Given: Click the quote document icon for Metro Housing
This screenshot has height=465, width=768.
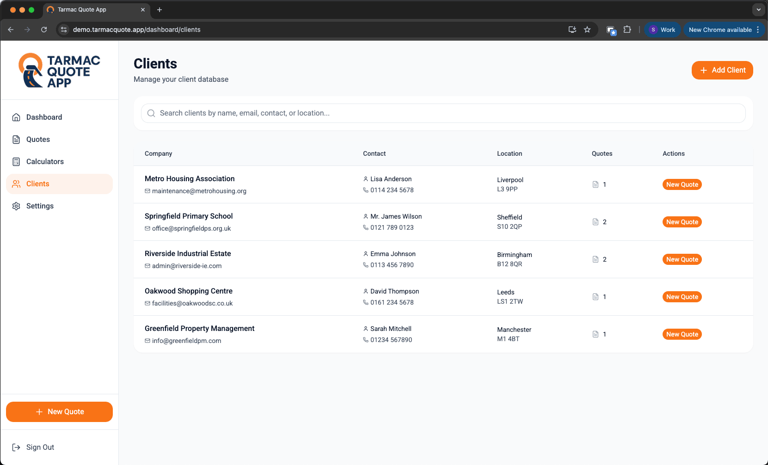Looking at the screenshot, I should tap(596, 184).
